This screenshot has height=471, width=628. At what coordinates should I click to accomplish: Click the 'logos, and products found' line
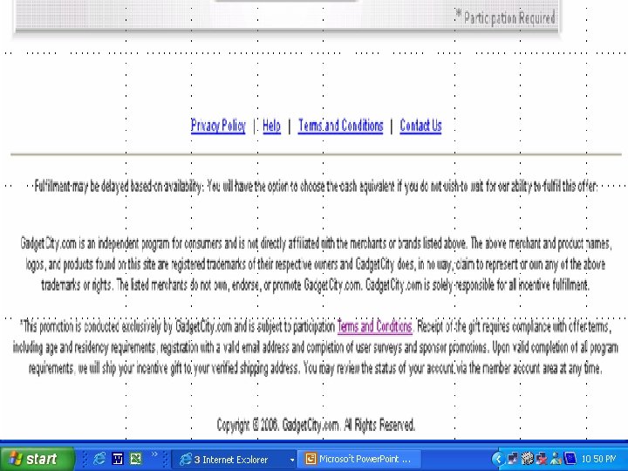[x=315, y=264]
